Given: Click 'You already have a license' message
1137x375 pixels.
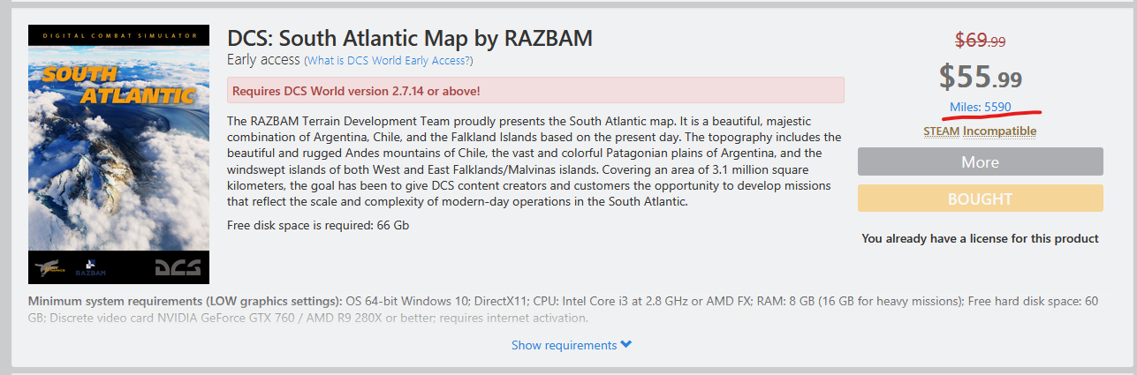Looking at the screenshot, I should pos(980,238).
